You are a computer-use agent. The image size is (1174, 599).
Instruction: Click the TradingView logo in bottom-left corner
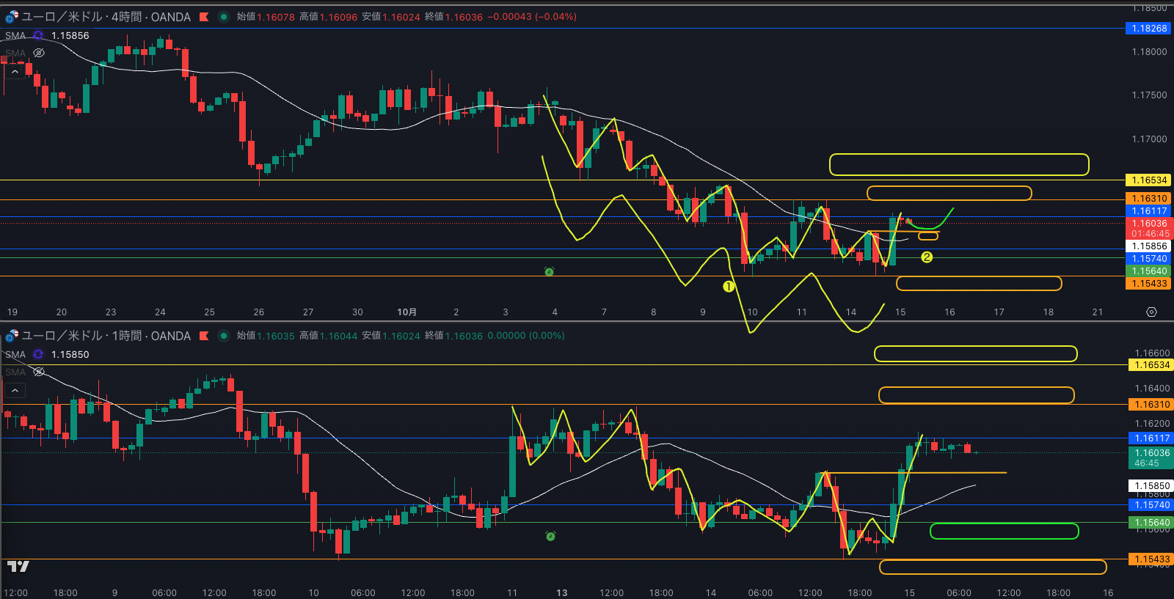(18, 566)
